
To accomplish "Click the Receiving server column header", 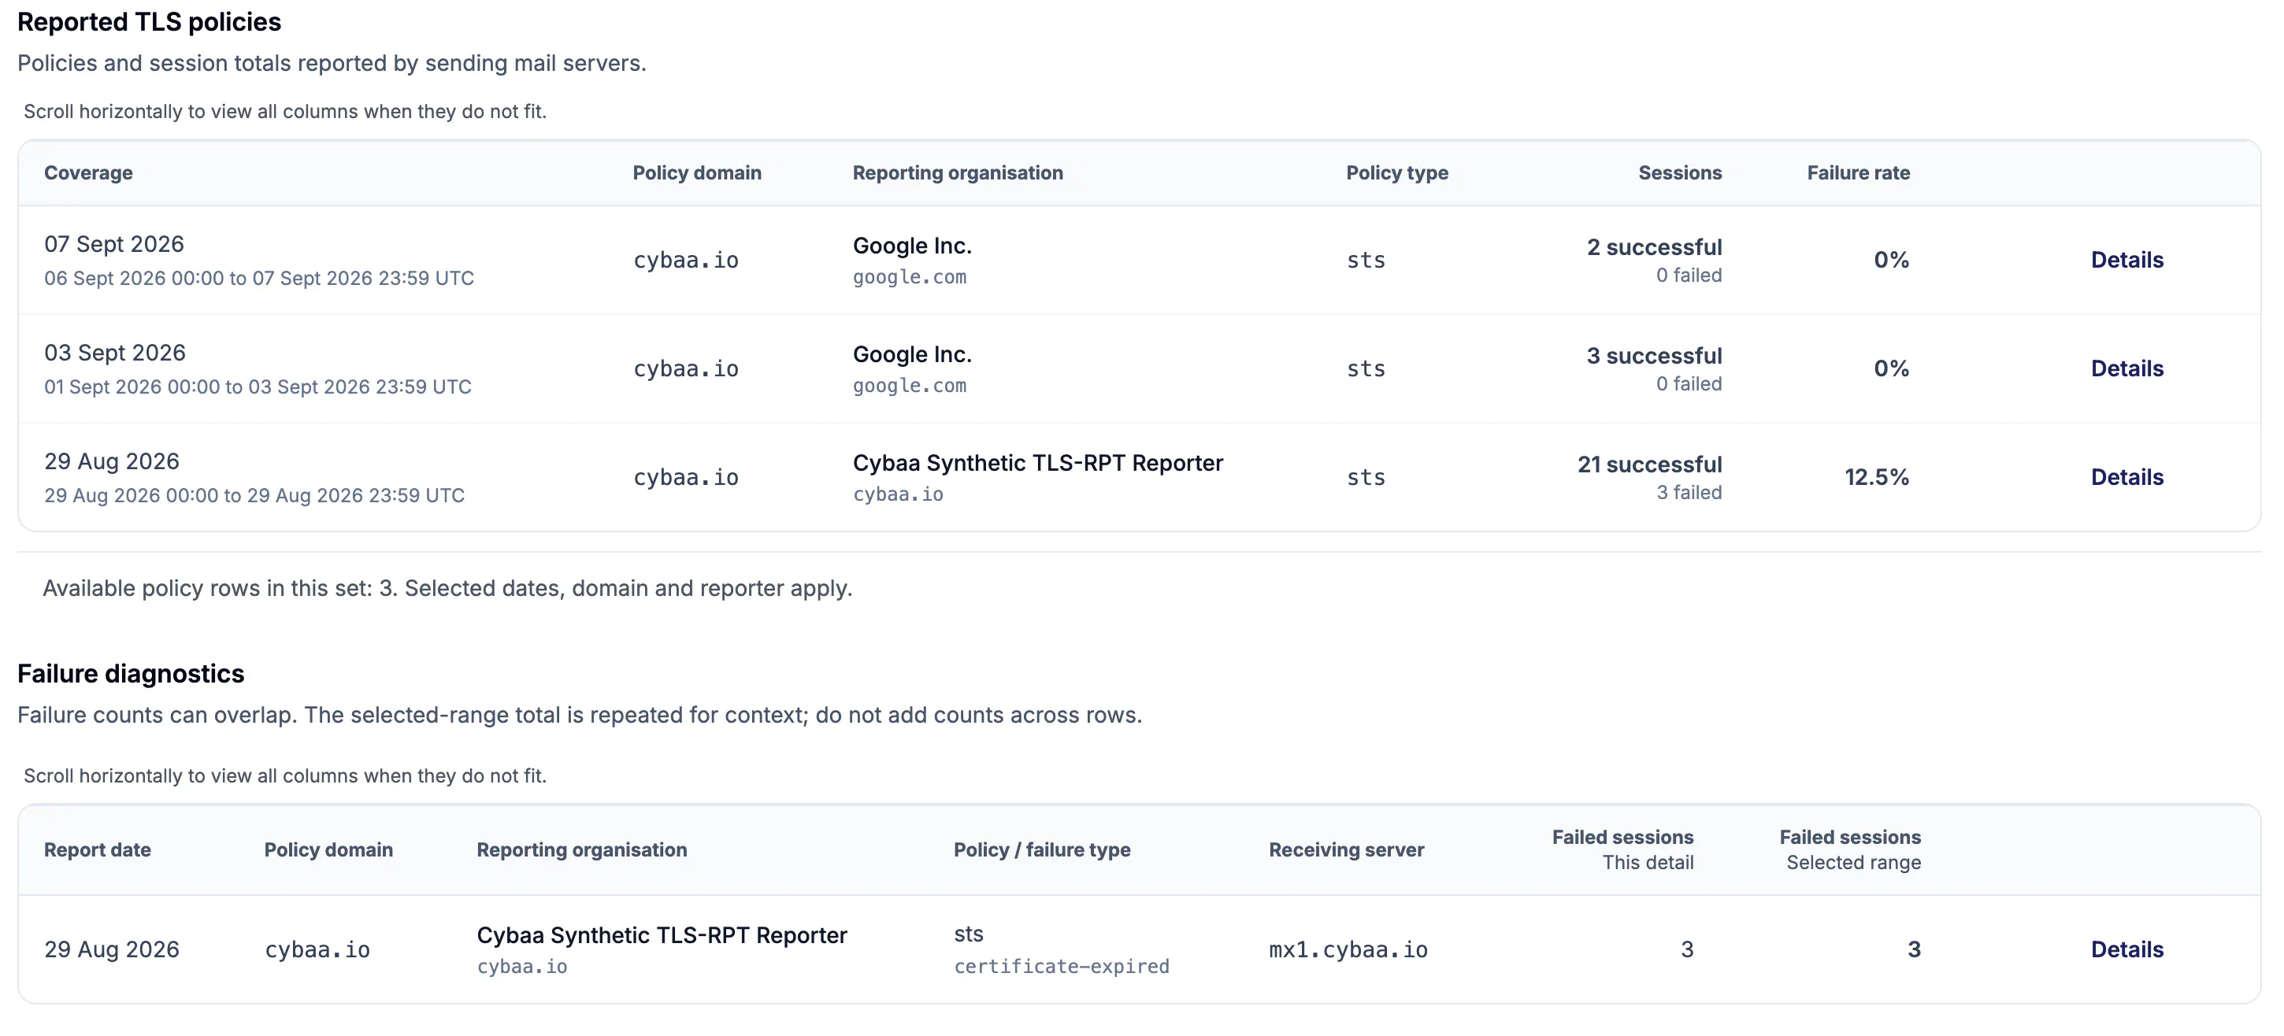I will [x=1346, y=850].
